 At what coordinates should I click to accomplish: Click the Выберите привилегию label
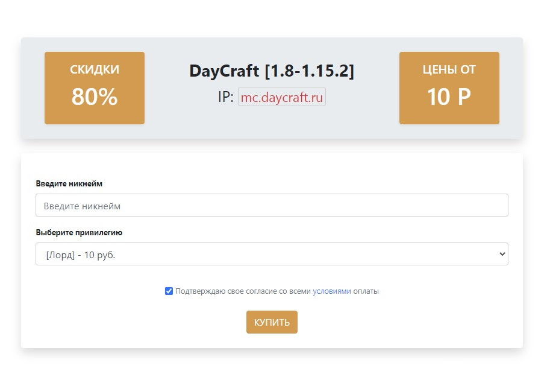point(79,232)
